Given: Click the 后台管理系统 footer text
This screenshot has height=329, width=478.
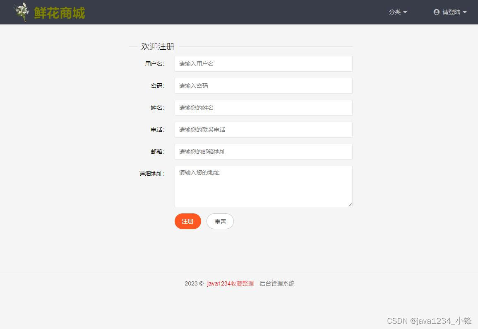Looking at the screenshot, I should click(277, 283).
